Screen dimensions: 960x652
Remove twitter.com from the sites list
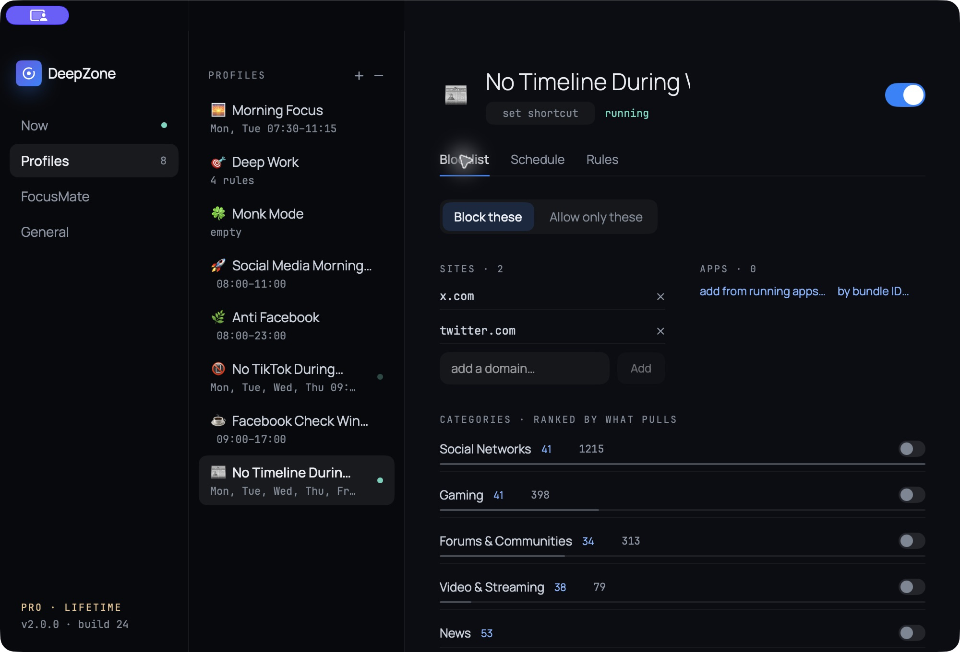660,331
